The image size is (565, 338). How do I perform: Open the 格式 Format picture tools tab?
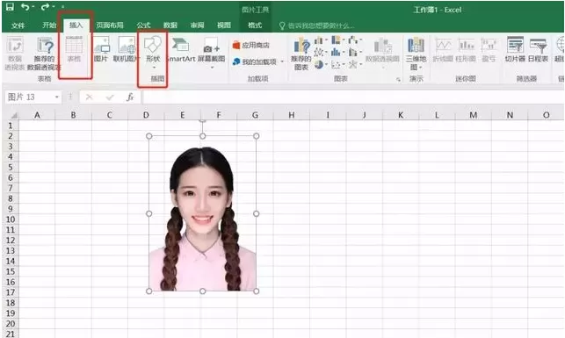point(255,25)
